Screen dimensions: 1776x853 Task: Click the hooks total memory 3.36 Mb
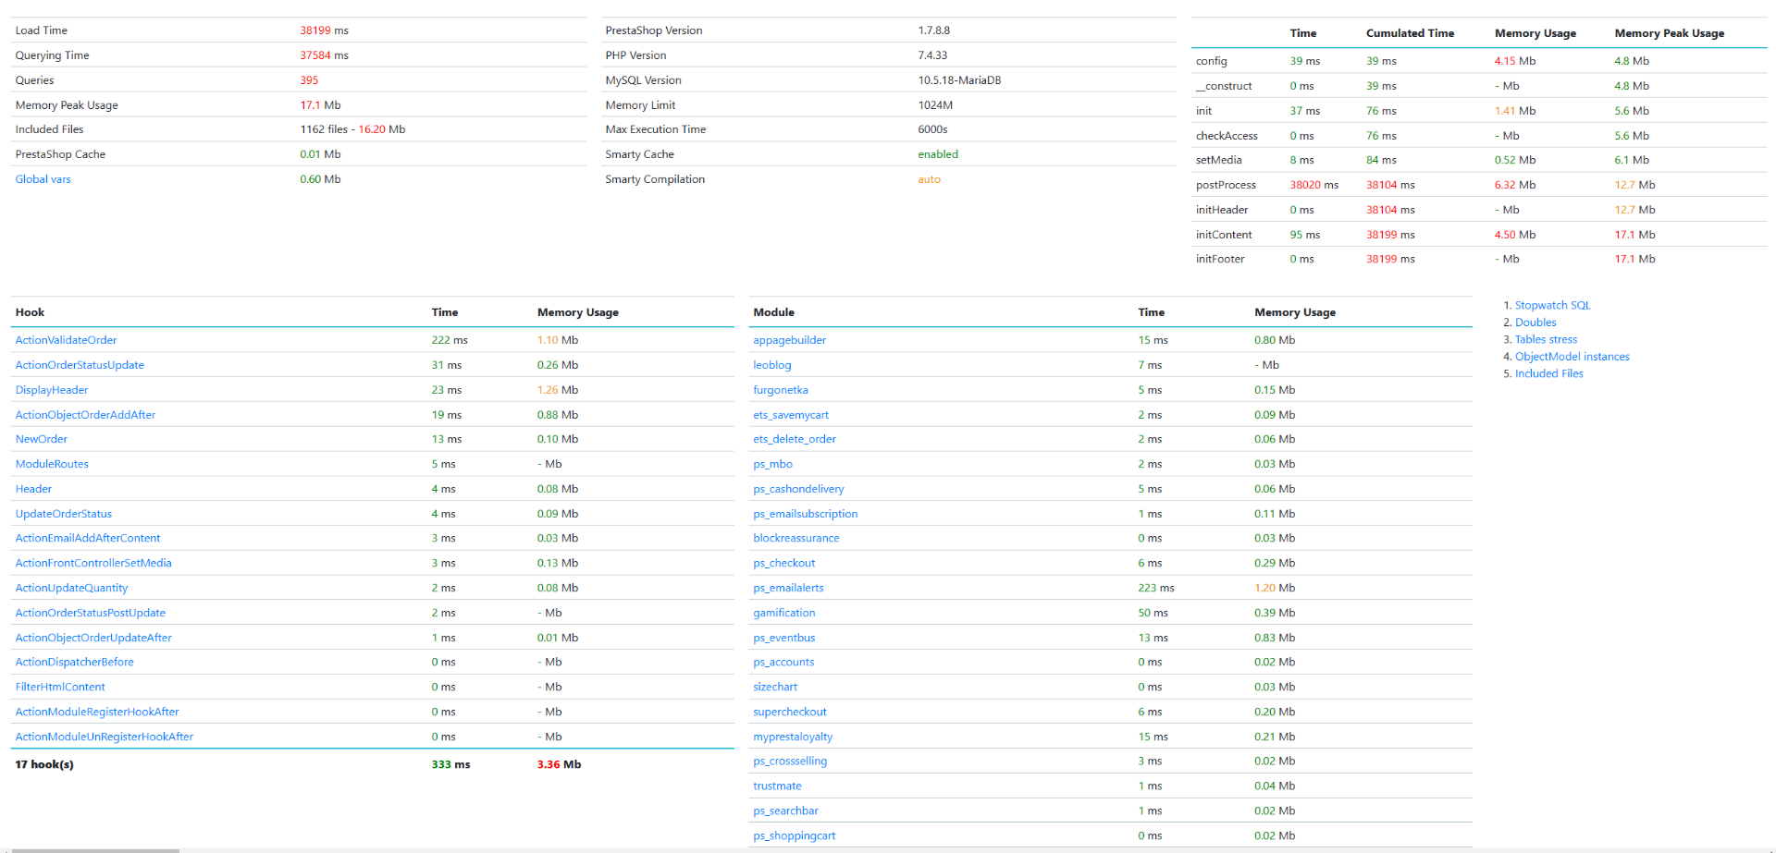point(559,764)
